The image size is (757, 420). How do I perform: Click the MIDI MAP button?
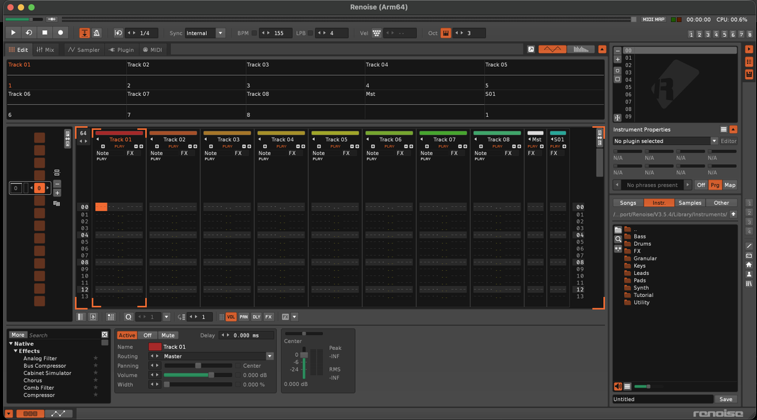[654, 20]
